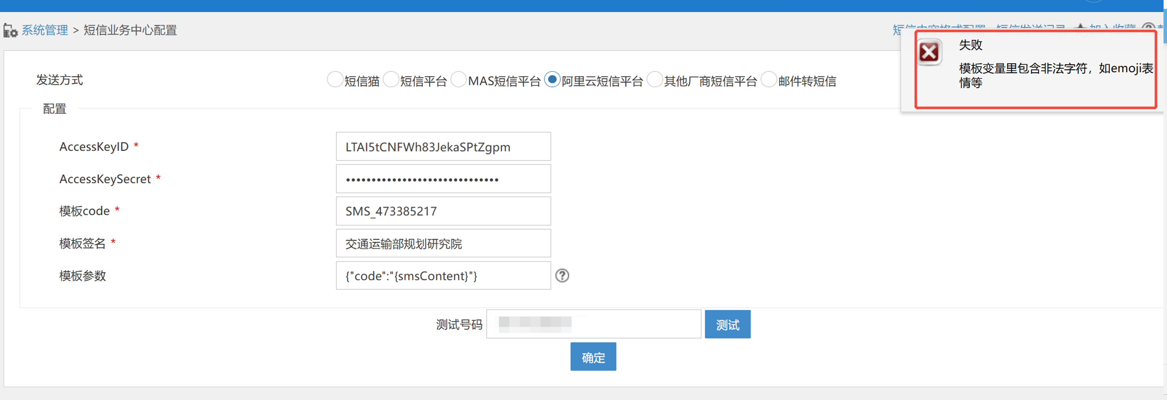1167x400 pixels.
Task: Click the AccessKeyID field label
Action: pyautogui.click(x=94, y=147)
